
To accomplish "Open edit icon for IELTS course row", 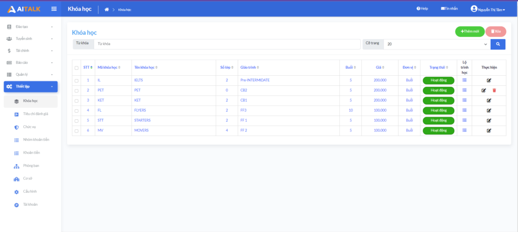I will click(x=489, y=80).
